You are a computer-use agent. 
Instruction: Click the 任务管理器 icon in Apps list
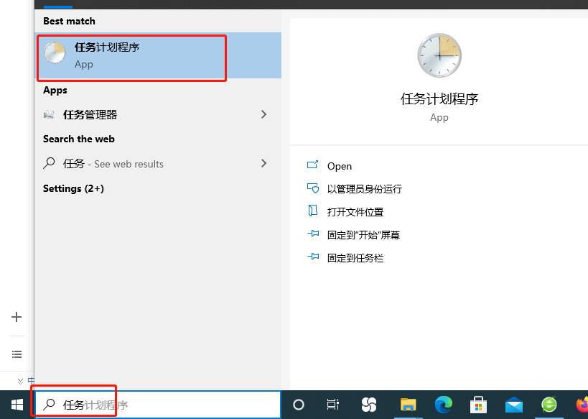pos(49,114)
